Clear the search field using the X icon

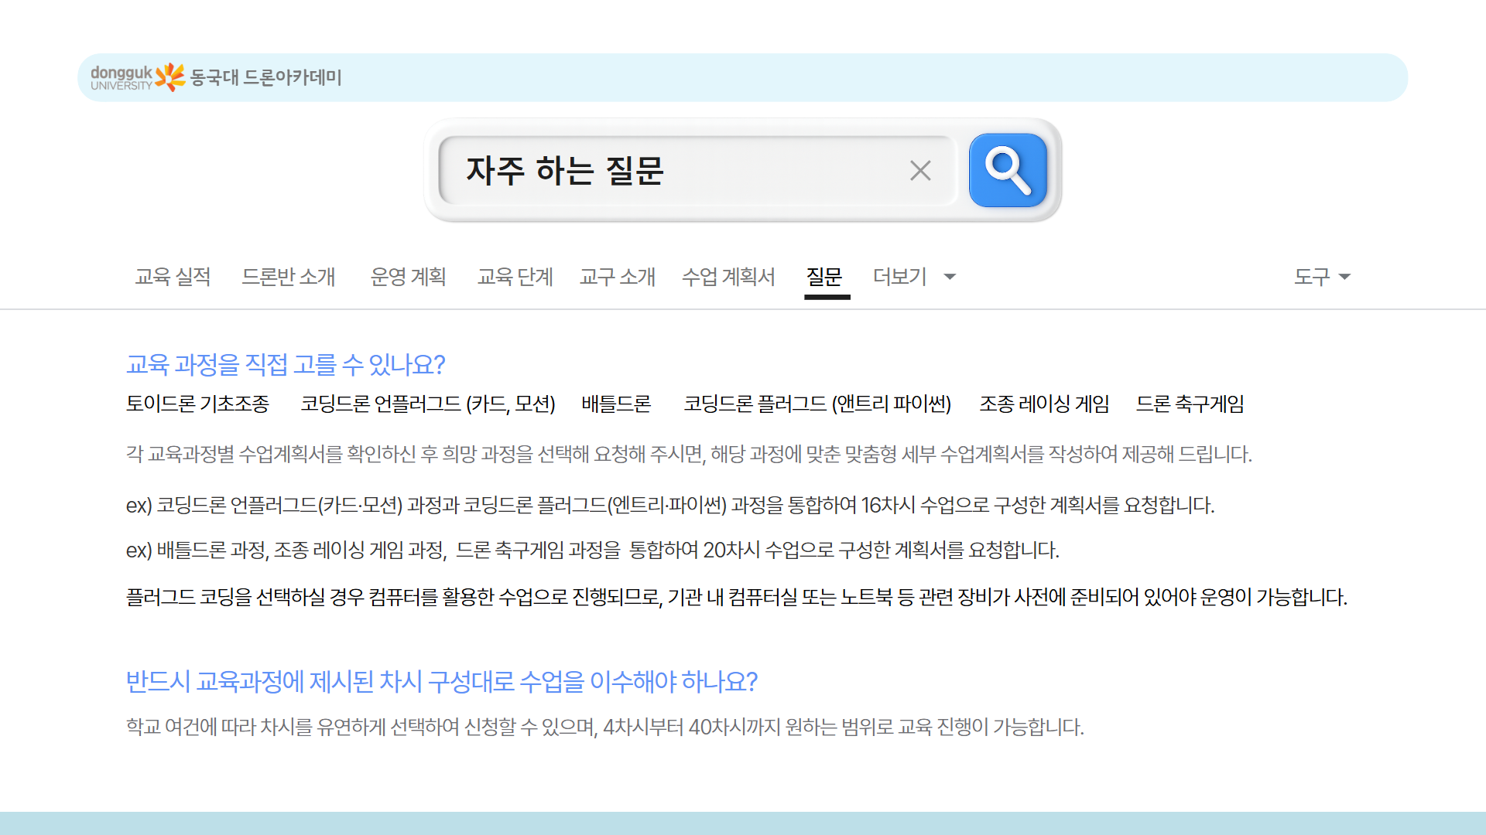(919, 170)
